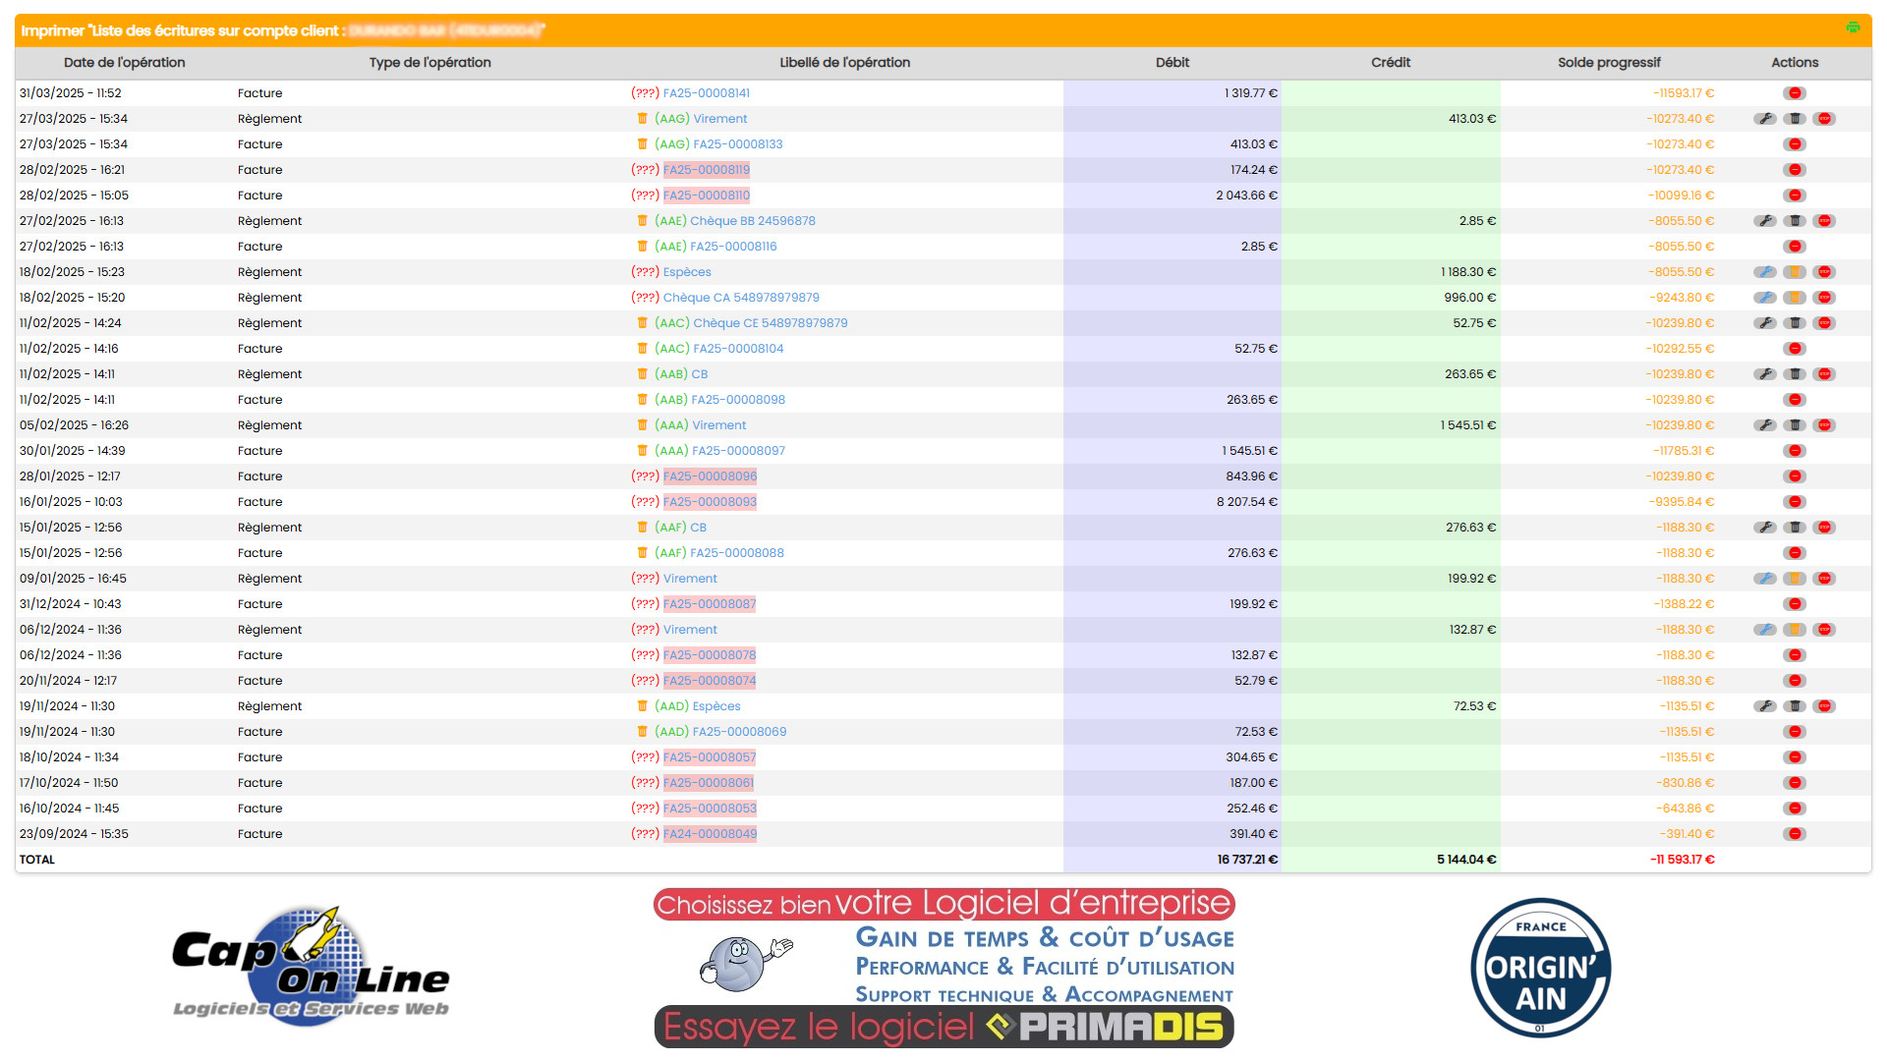Click the France Origin'Ain badge logo
Screen dimensions: 1887x1061
tap(1540, 967)
